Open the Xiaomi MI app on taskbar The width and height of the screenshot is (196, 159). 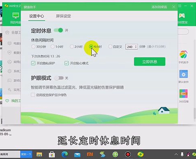click(x=90, y=155)
